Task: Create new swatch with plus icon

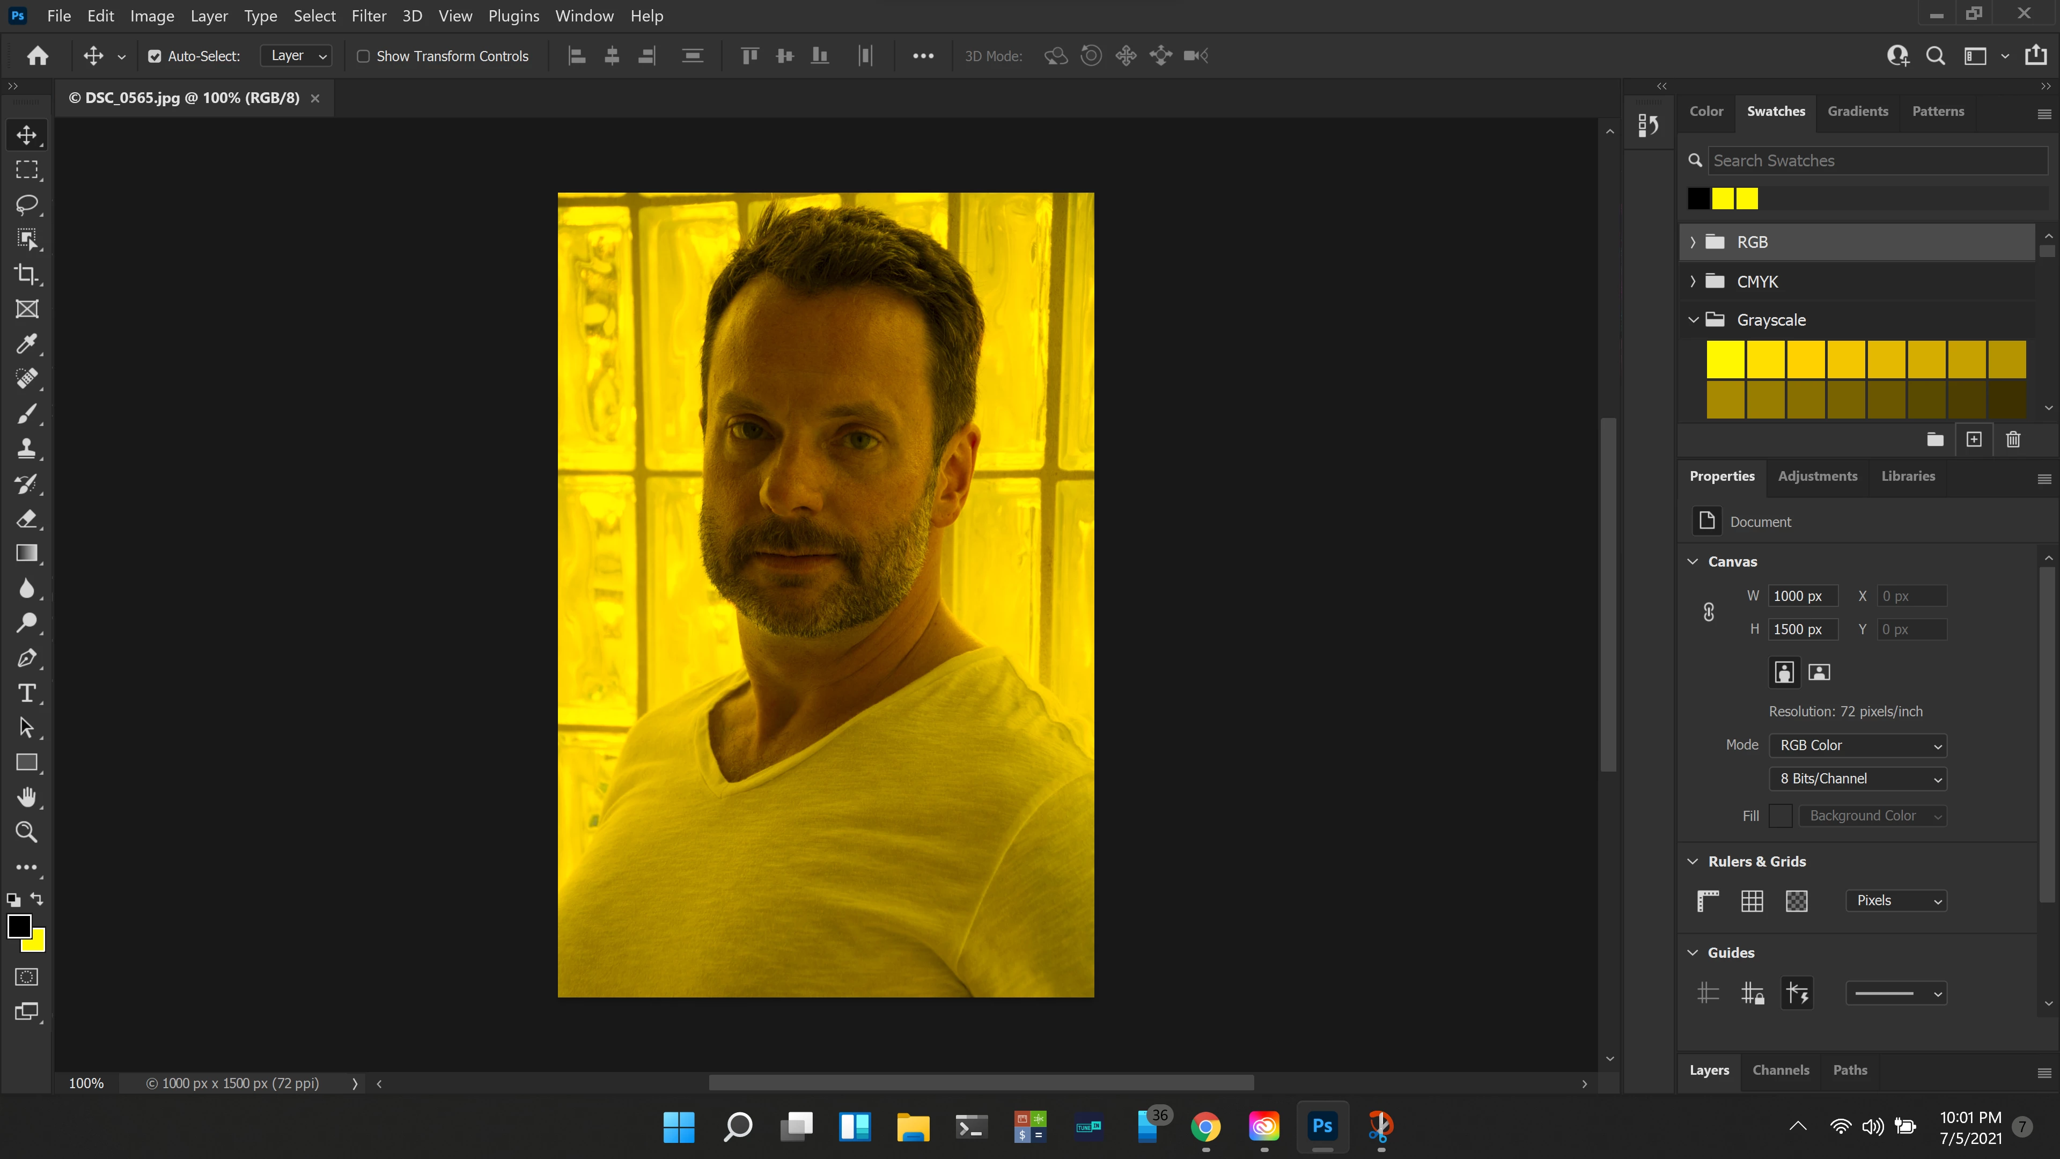Action: pyautogui.click(x=1974, y=439)
